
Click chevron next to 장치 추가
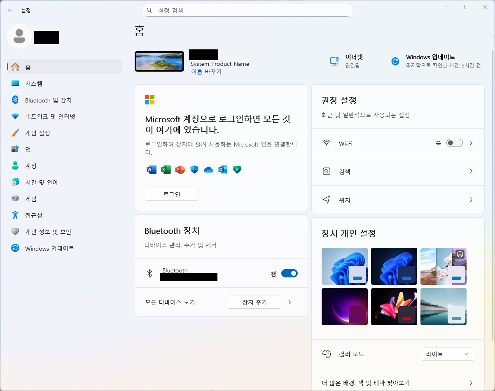pos(290,302)
